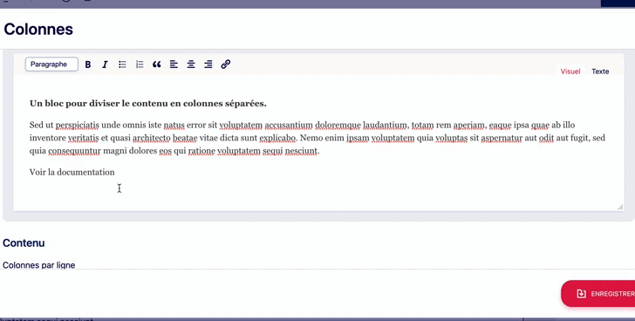Open the Paragraphe format dropdown
Viewport: 635px width, 321px height.
[x=51, y=65]
